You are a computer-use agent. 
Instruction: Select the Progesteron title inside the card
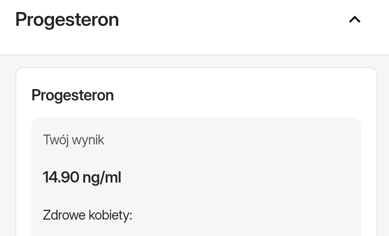click(72, 95)
